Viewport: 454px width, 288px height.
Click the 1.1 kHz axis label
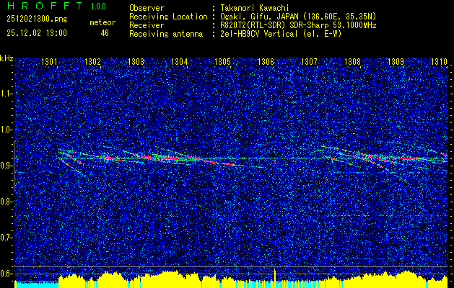coord(6,94)
